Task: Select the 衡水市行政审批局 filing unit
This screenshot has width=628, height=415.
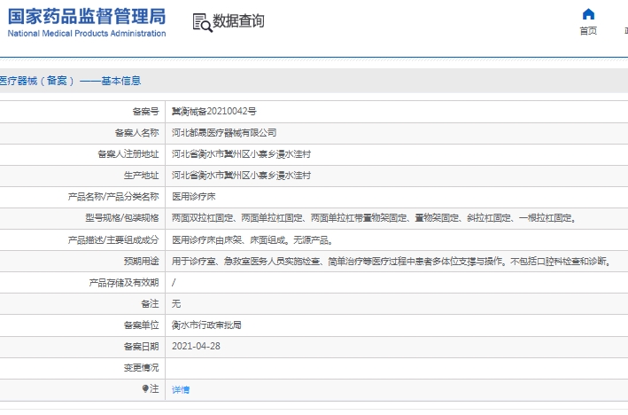Action: (x=206, y=325)
